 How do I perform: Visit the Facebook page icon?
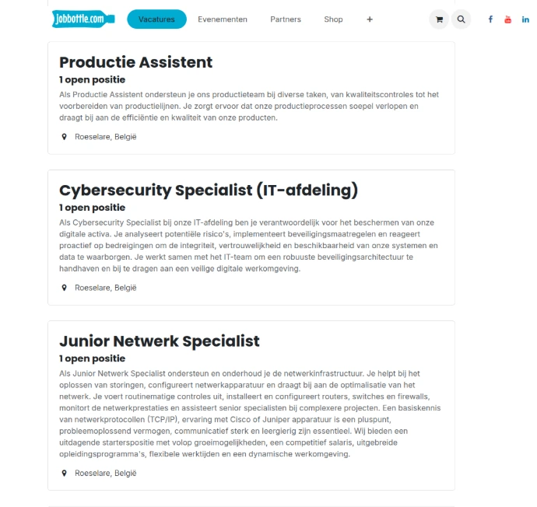490,19
